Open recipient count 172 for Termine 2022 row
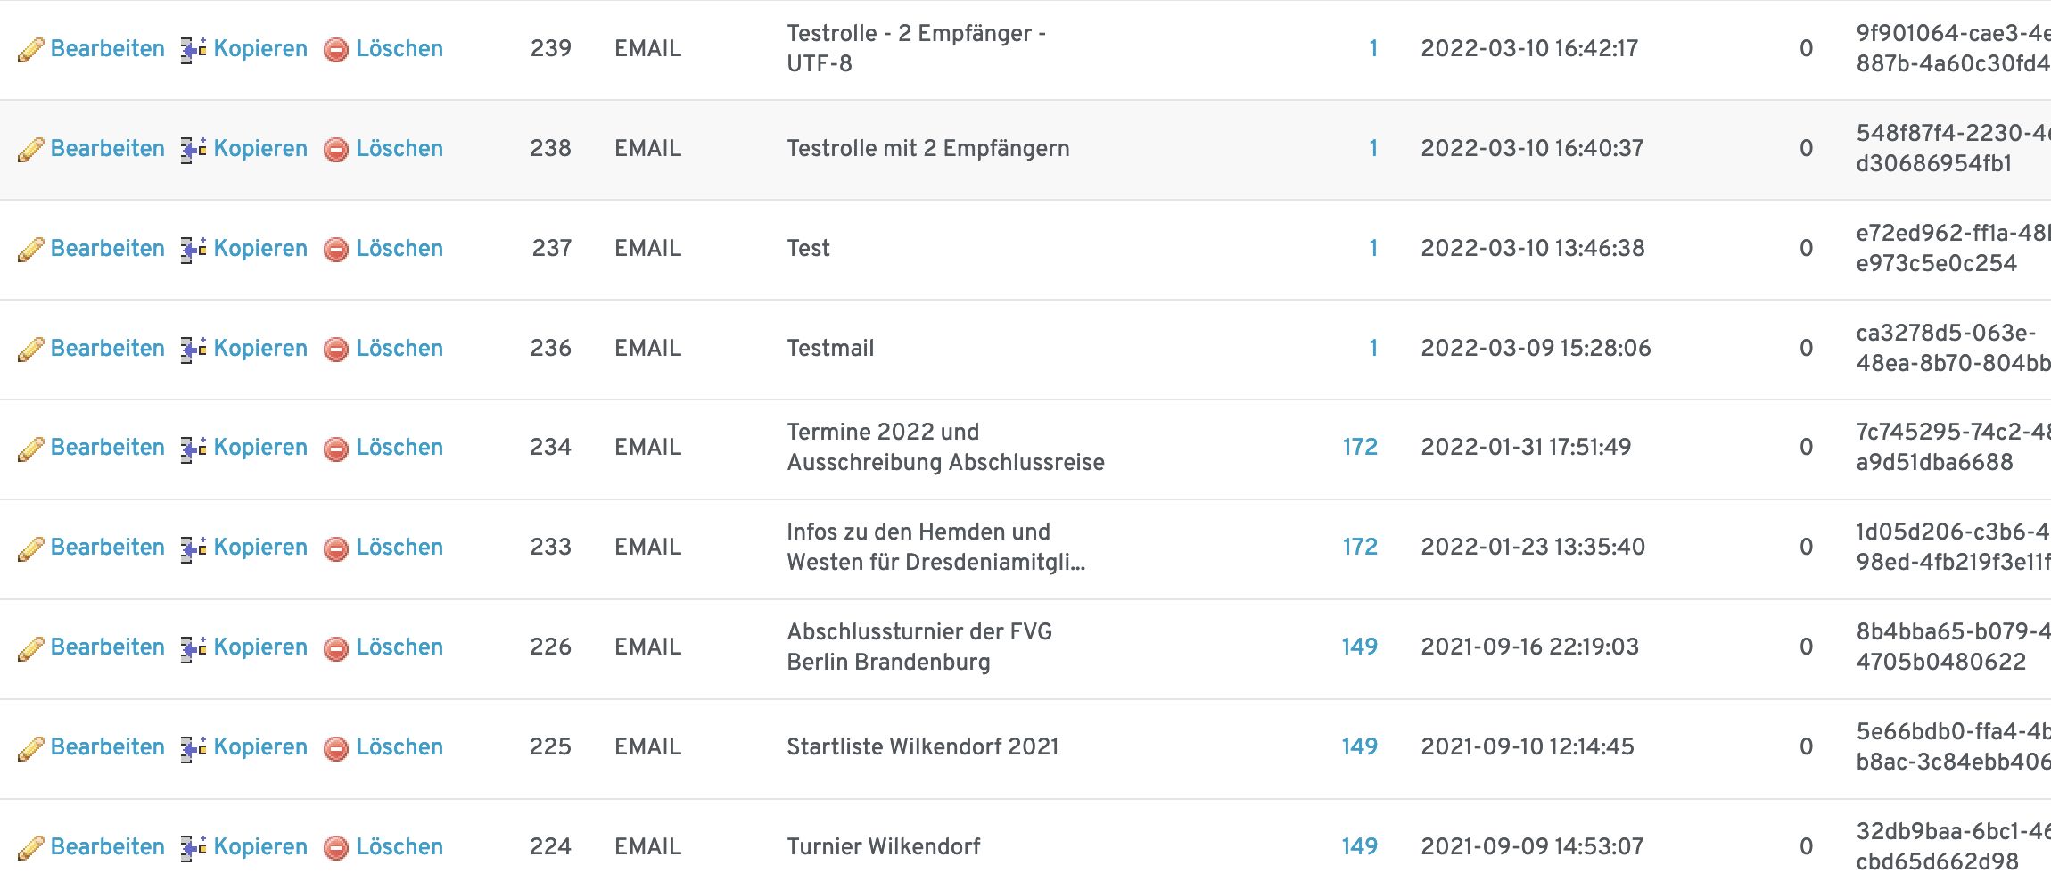 (1360, 447)
